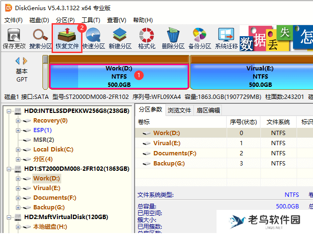This screenshot has width=313, height=234.
Task: Select Backup(G:) in the disk tree
Action: point(48,207)
